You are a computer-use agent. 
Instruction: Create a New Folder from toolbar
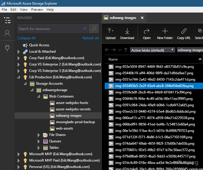(x=165, y=34)
